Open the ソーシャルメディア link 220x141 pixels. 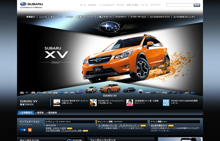coord(106,5)
